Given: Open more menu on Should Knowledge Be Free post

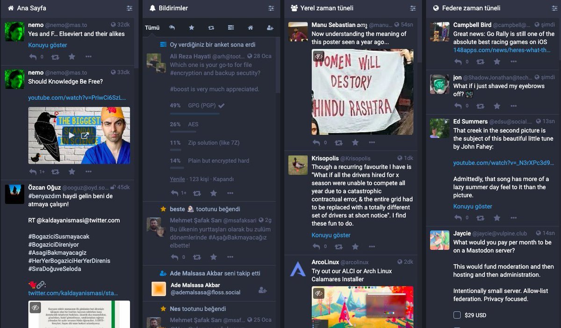Looking at the screenshot, I should click(x=88, y=172).
